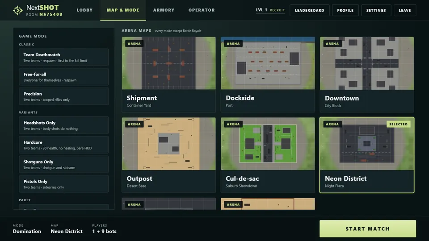
Task: Click the 'Domination' mode value
Action: coord(27,231)
